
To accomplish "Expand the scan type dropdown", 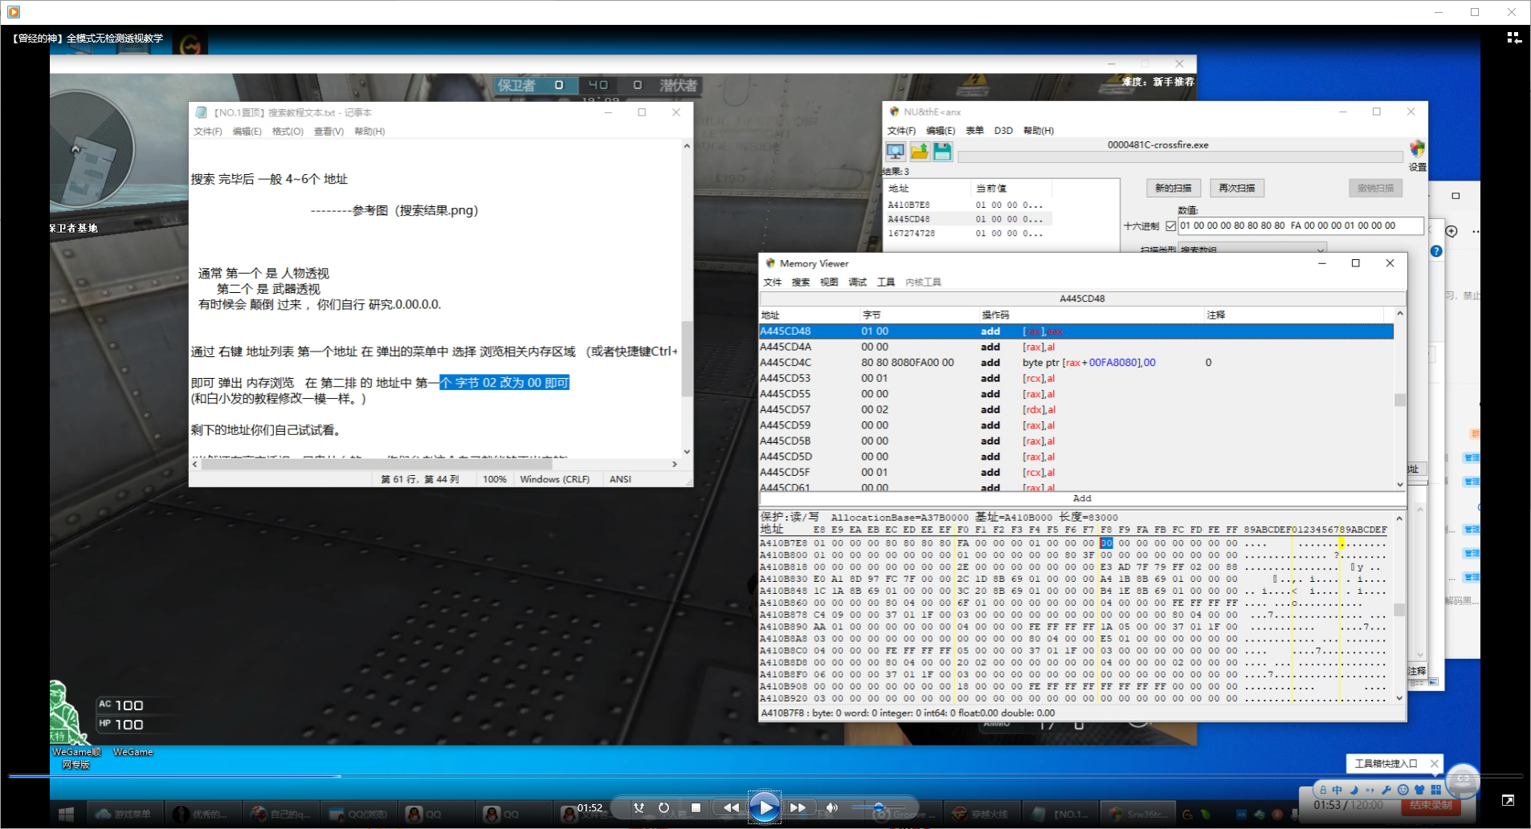I will [1320, 250].
